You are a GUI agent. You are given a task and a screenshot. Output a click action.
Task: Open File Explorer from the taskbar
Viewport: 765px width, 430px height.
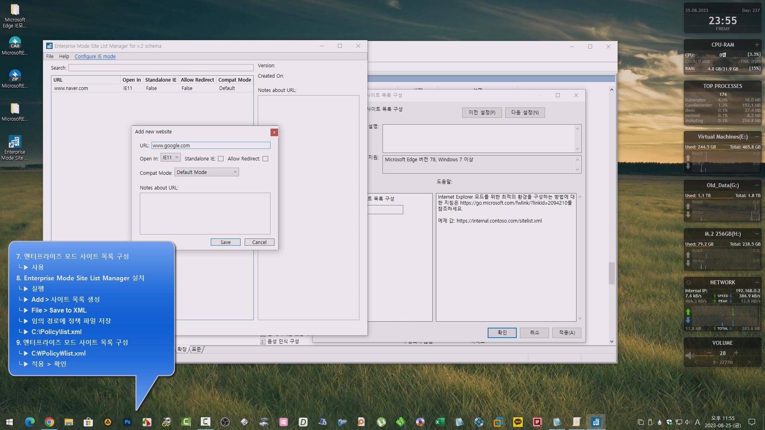(x=69, y=422)
